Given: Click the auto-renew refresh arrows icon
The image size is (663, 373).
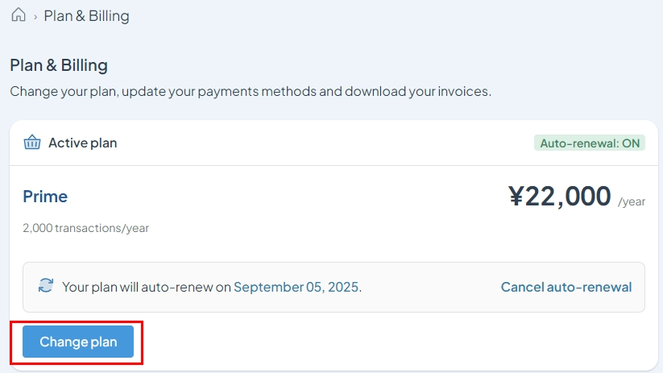Looking at the screenshot, I should tap(46, 285).
